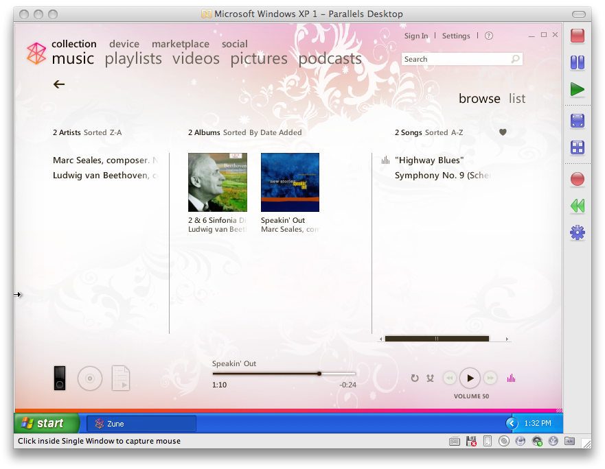
Task: Click Parallels keyboard status icon
Action: [x=455, y=442]
